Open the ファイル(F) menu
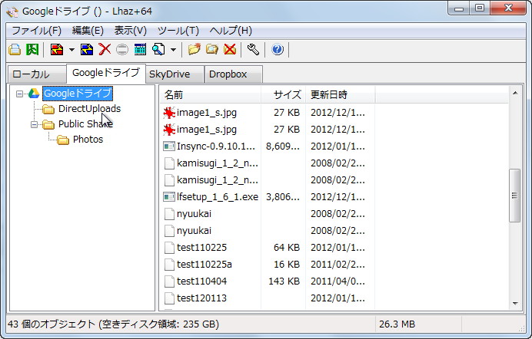Image resolution: width=532 pixels, height=339 pixels. pyautogui.click(x=36, y=31)
